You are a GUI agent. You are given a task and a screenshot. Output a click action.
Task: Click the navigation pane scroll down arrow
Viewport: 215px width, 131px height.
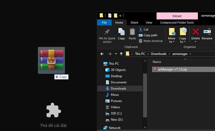(145, 127)
